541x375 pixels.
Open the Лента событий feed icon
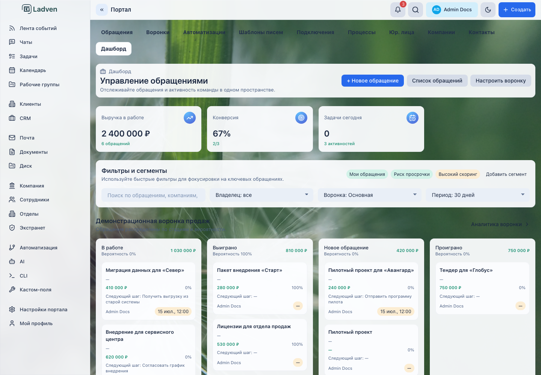[12, 28]
